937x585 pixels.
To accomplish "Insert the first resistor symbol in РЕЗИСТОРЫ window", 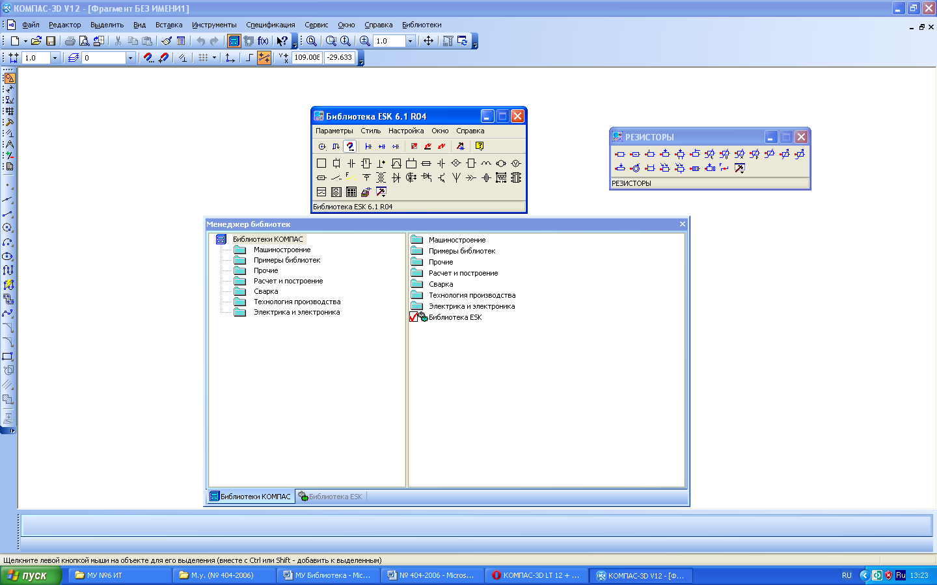I will (x=620, y=154).
